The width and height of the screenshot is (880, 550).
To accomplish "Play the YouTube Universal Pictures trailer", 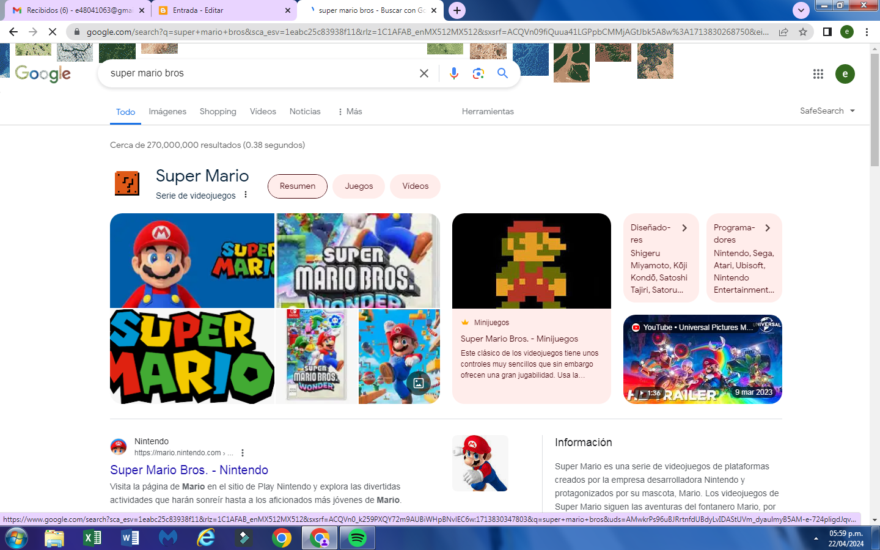I will pos(703,359).
